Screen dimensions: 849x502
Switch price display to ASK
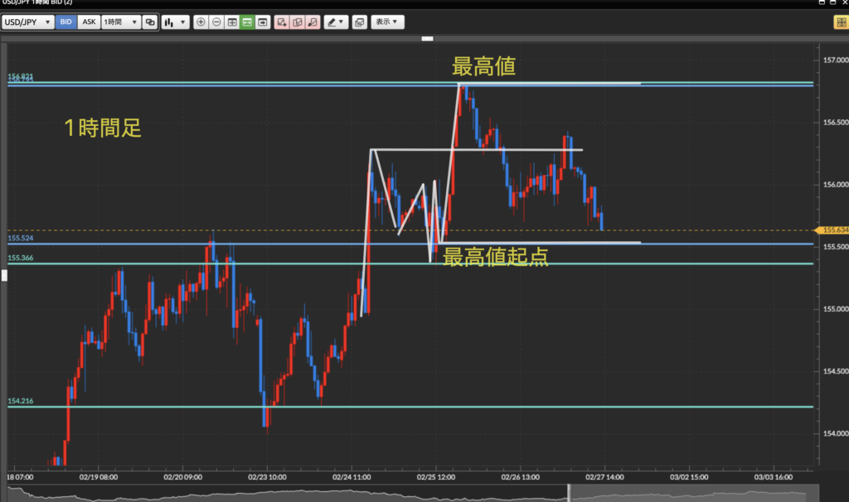(89, 22)
